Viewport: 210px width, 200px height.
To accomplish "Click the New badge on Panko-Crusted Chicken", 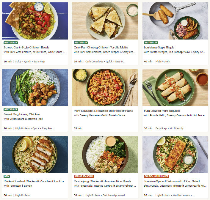I will (7, 177).
